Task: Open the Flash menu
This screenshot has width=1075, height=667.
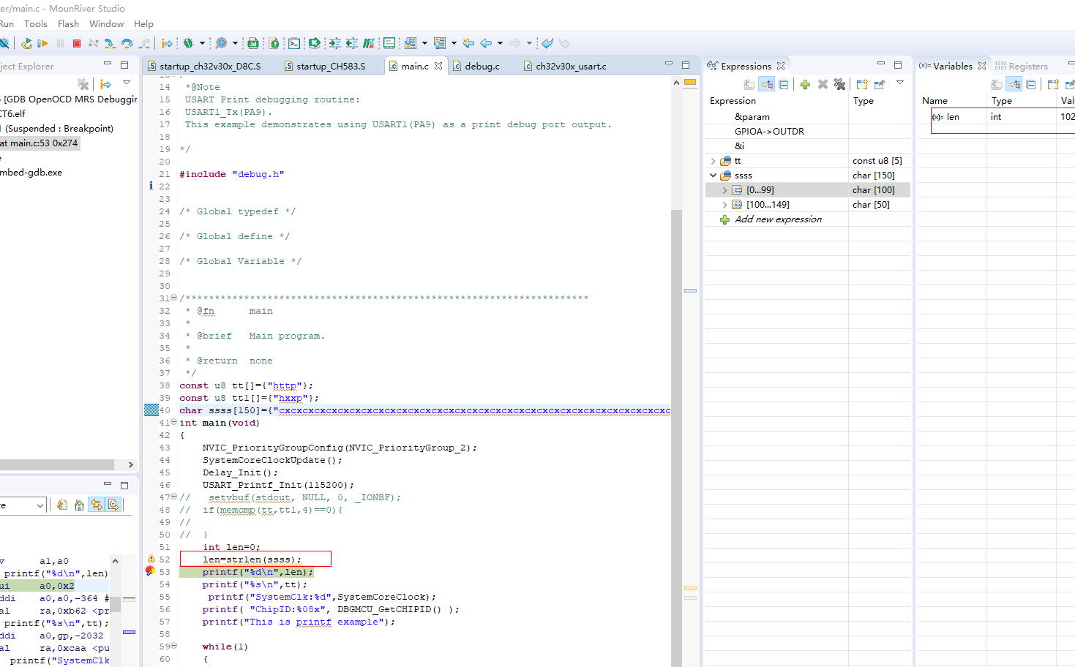Action: point(68,24)
